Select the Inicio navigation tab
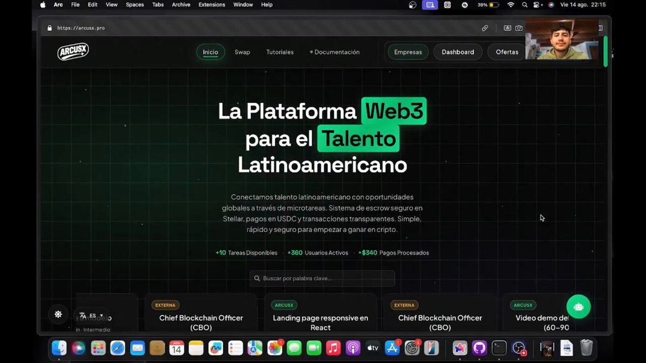The image size is (646, 363). [x=210, y=52]
